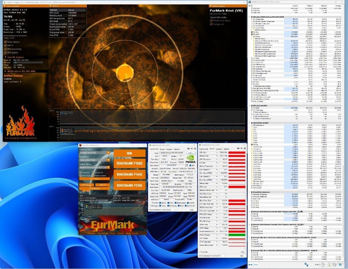Click the GPU Load red sensor graph bar
This screenshot has height=269, width=348.
pyautogui.click(x=237, y=187)
